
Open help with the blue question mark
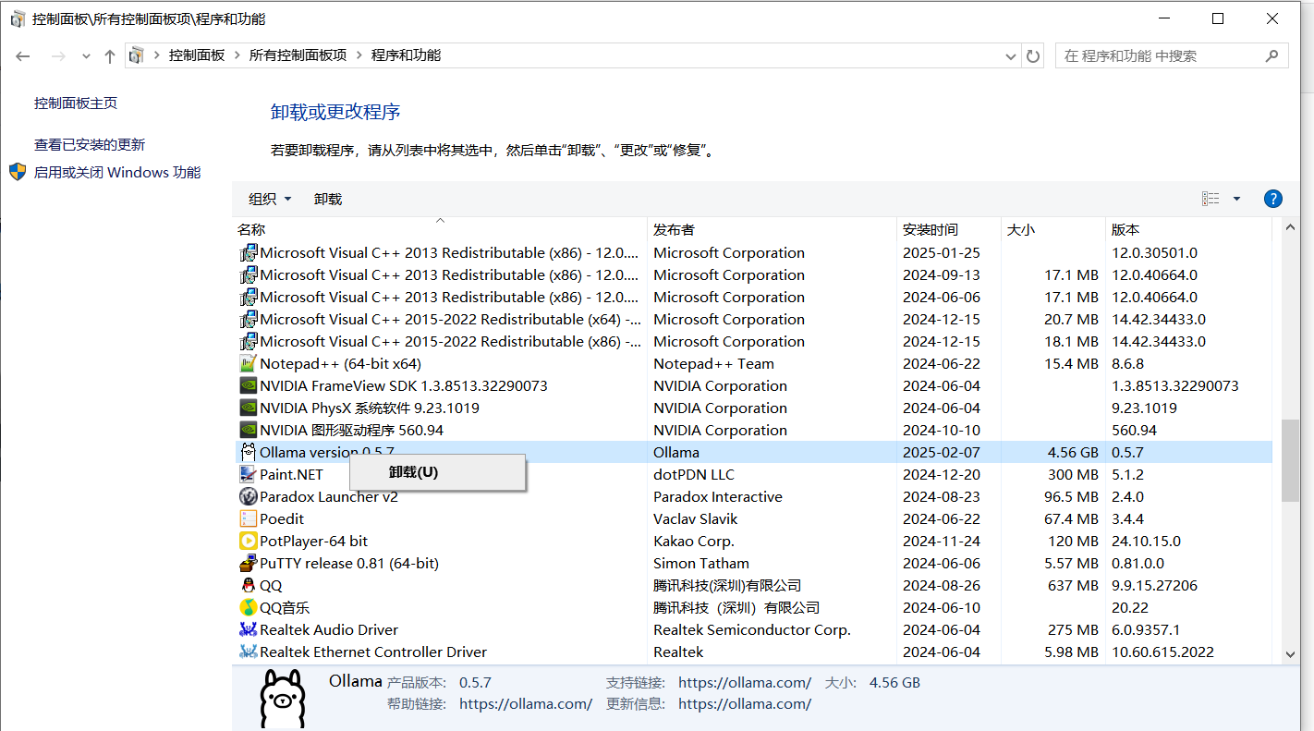pos(1272,199)
